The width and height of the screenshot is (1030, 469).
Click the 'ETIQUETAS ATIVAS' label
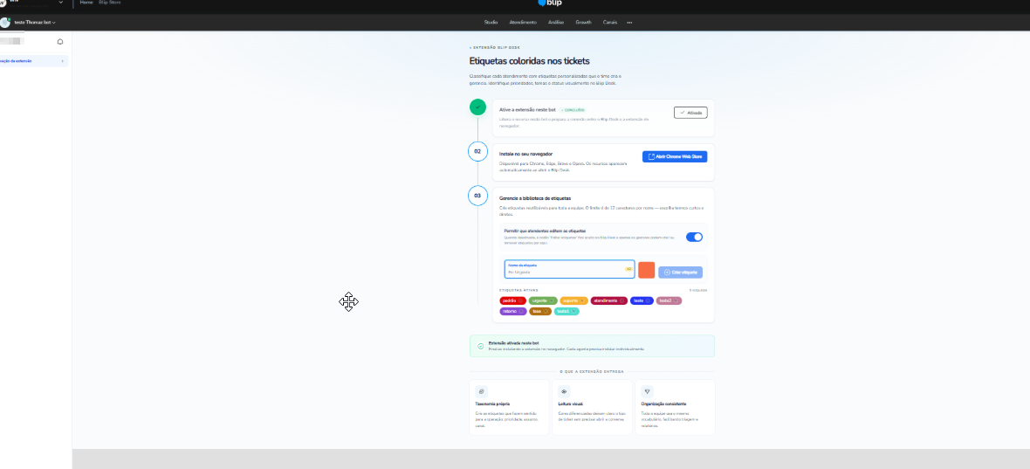coord(519,290)
